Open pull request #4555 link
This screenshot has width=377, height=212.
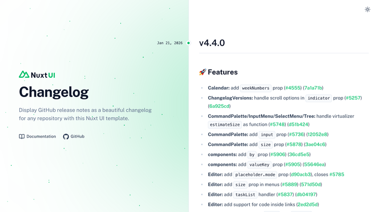(293, 88)
